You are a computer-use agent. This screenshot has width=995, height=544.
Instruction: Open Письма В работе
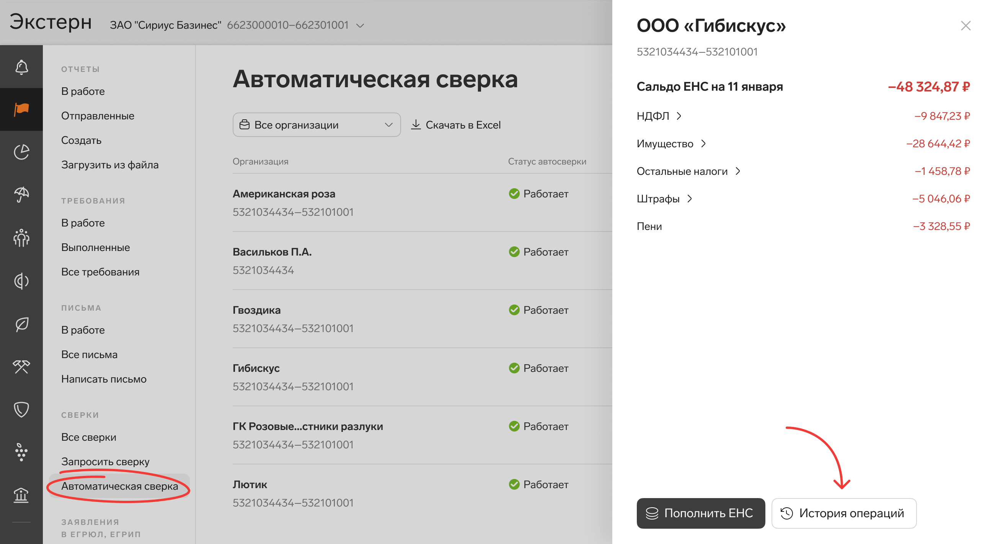click(x=83, y=330)
